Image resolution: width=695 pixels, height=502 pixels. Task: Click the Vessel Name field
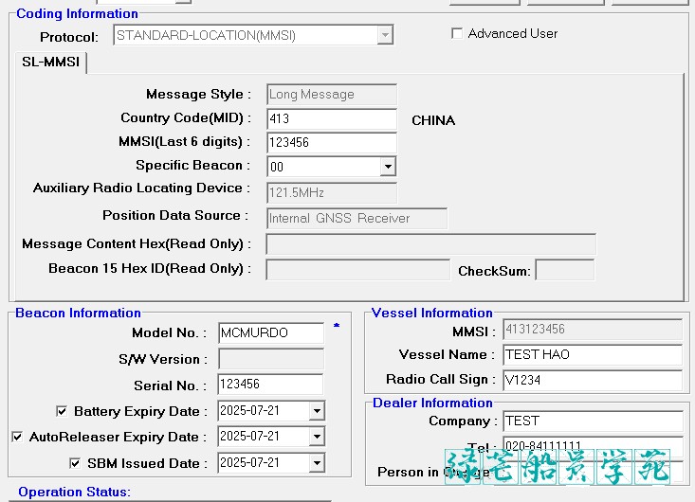pos(593,354)
